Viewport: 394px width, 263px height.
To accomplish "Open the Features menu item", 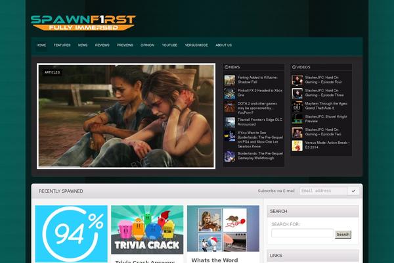I will [62, 45].
